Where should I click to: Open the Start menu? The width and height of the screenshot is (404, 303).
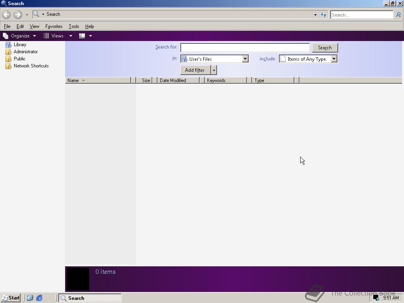coord(11,298)
